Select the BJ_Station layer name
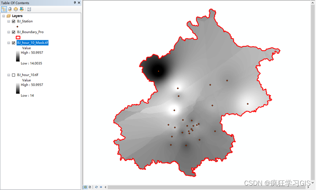This screenshot has width=316, height=190. point(25,21)
